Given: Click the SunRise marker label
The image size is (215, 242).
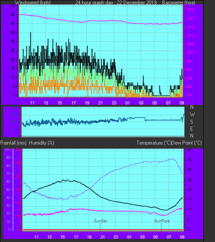Looking at the screenshot, I should [x=162, y=221].
